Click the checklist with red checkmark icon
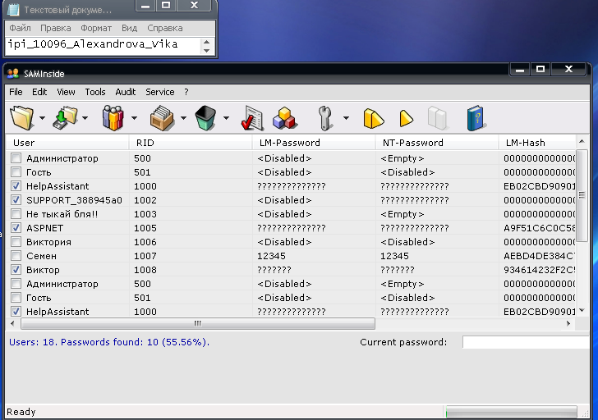Screen dimensions: 598x420 [252, 118]
